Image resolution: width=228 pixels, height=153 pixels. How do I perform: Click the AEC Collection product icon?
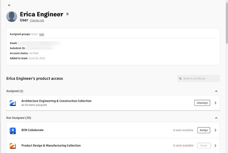(x=13, y=103)
